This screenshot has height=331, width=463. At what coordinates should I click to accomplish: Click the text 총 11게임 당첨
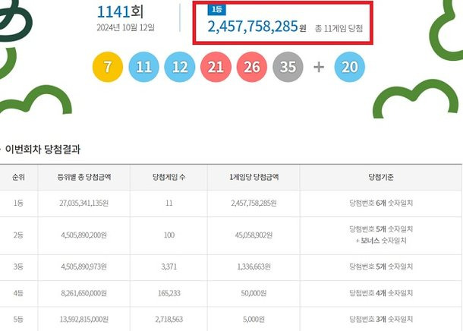(339, 28)
